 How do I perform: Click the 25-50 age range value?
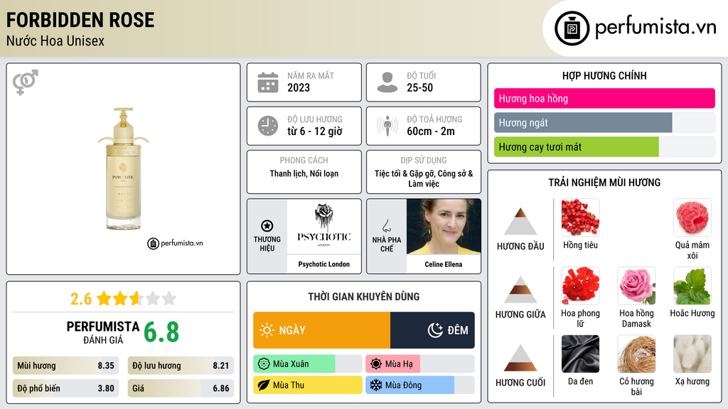(419, 87)
